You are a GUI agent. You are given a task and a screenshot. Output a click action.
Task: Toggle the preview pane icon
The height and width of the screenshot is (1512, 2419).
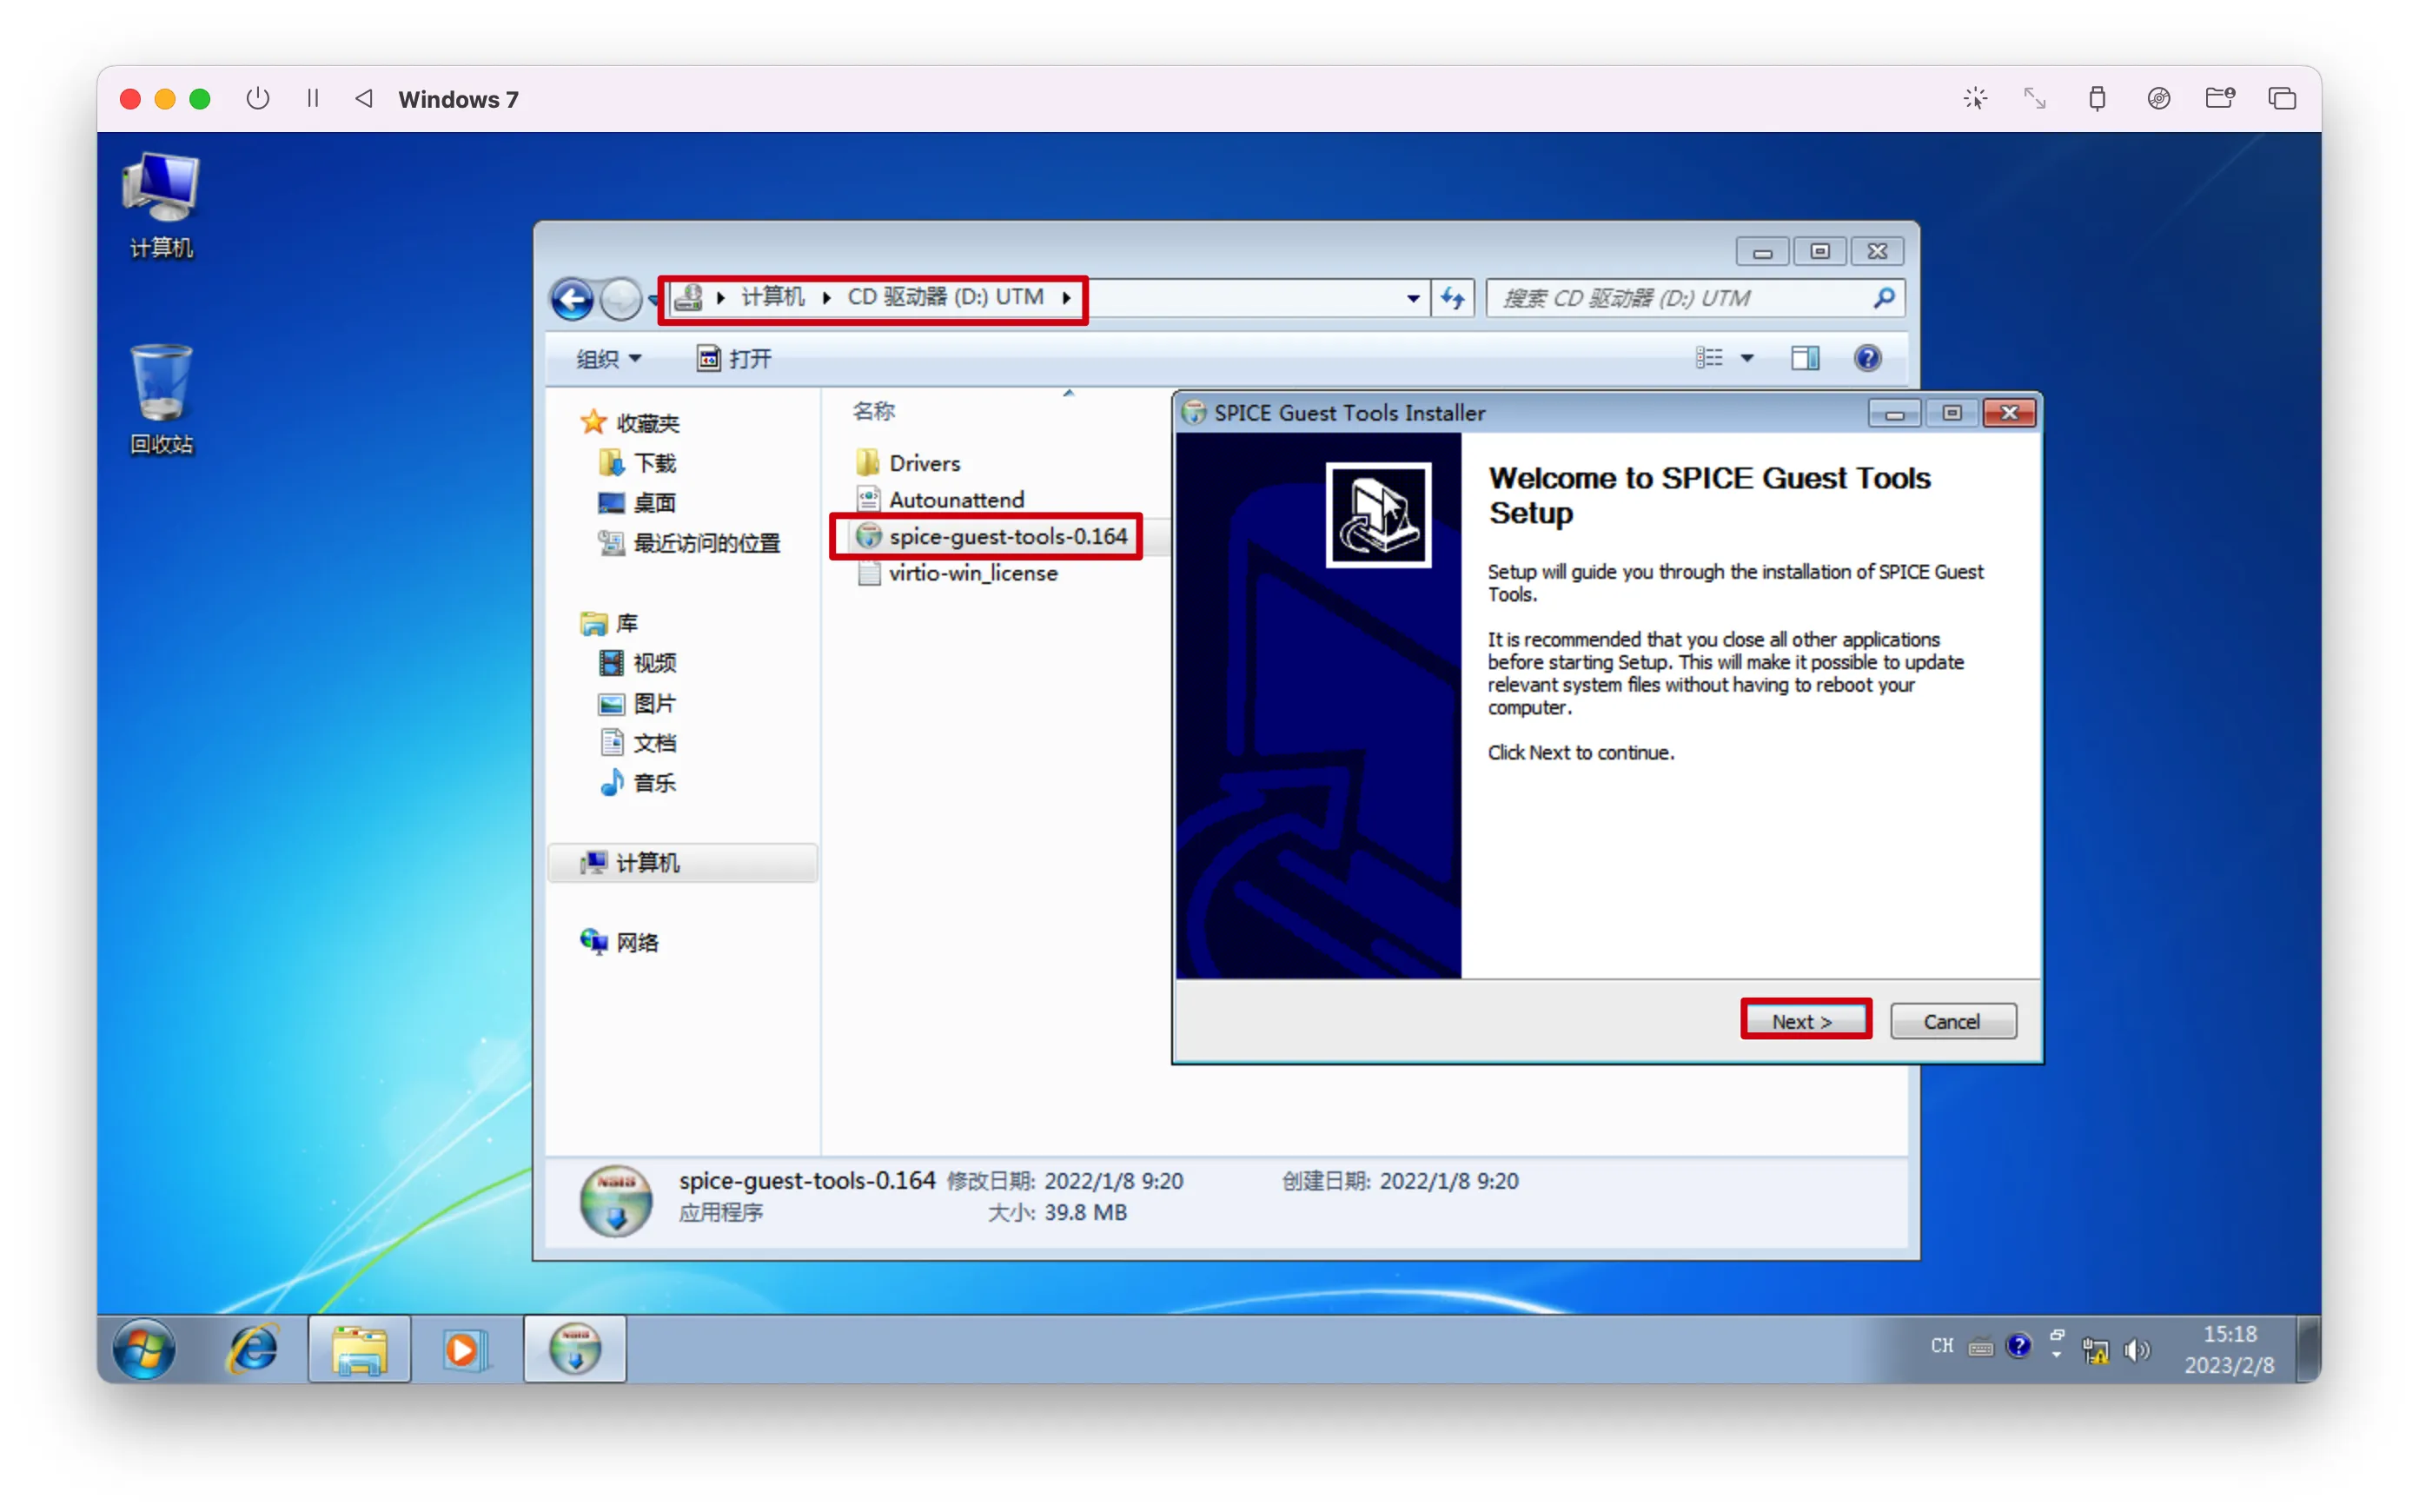tap(1804, 358)
